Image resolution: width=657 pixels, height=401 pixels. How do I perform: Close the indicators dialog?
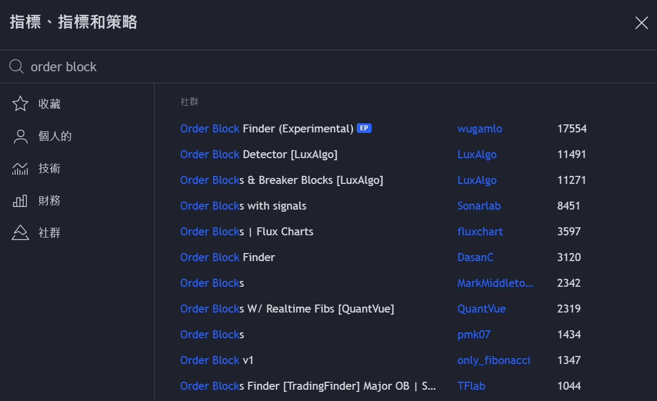(641, 23)
